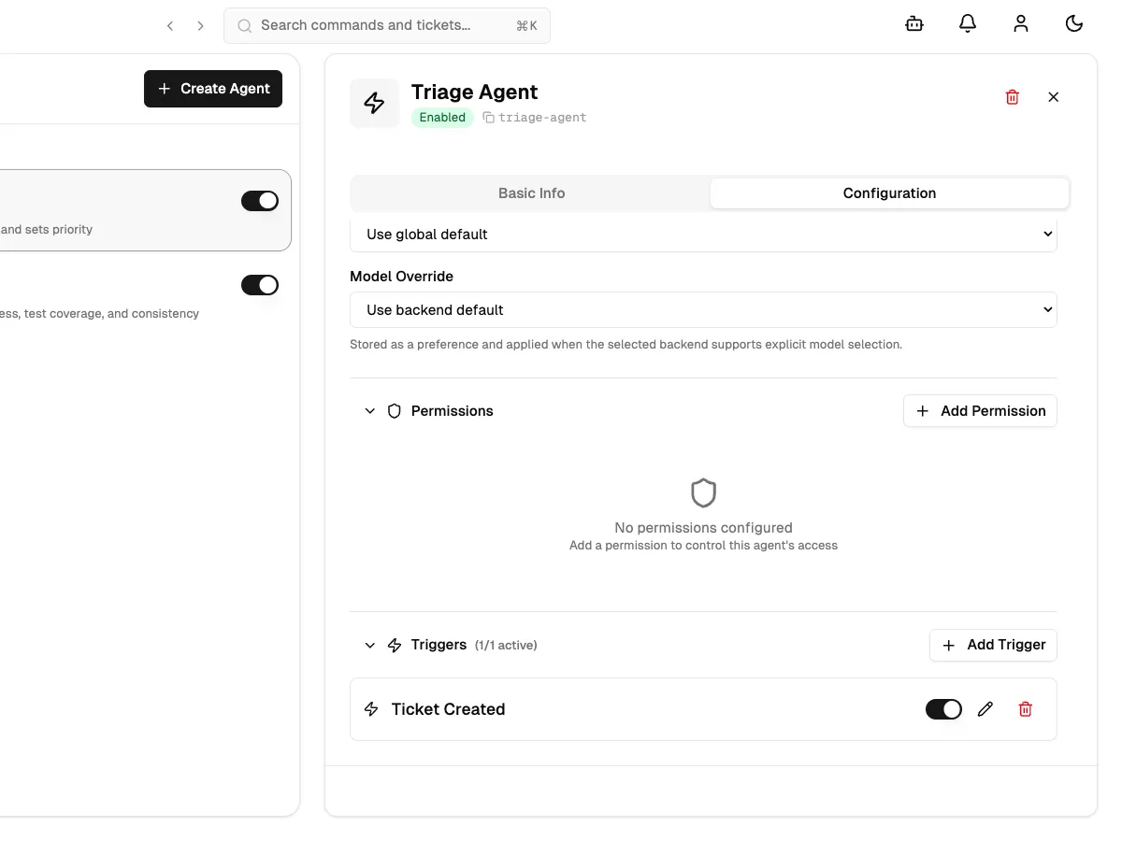Collapse the Permissions section
The height and width of the screenshot is (841, 1122).
[x=369, y=410]
